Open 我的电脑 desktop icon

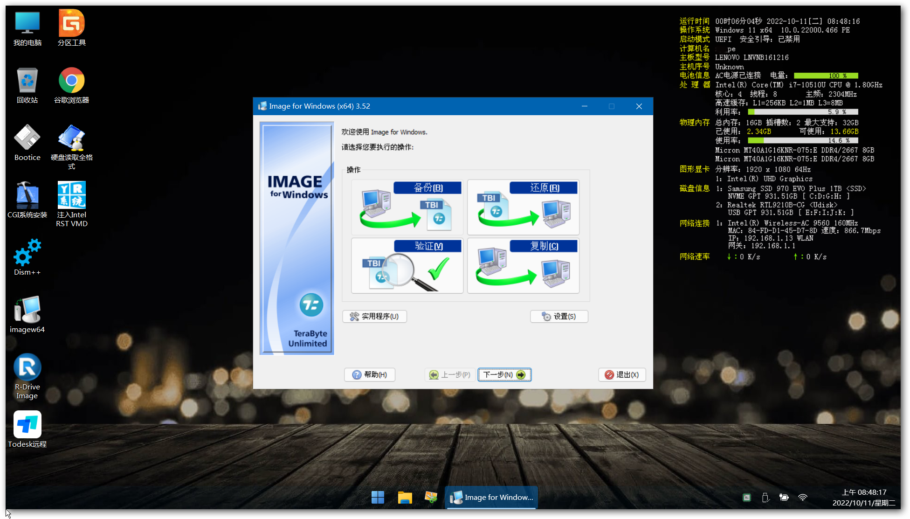click(28, 29)
